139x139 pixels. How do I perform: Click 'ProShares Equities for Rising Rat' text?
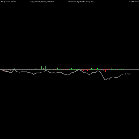81,2
